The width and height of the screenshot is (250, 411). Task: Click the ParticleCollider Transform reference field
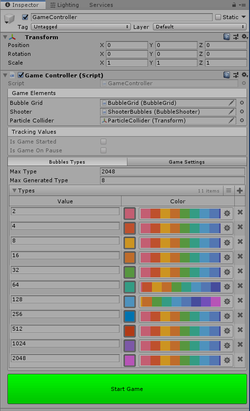tap(168, 121)
